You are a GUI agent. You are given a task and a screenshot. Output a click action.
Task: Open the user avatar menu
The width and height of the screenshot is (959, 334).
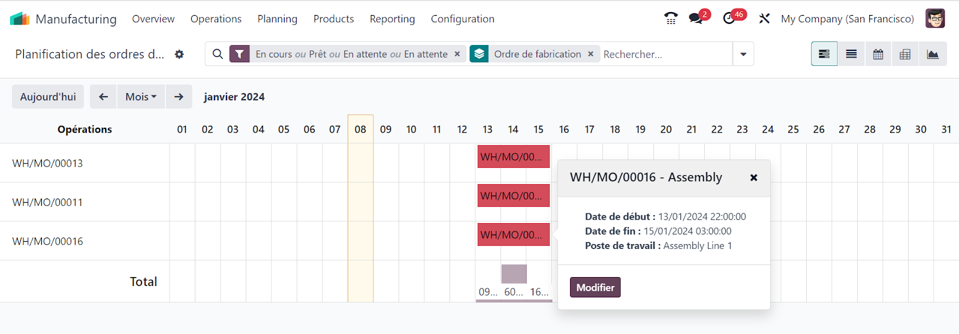click(x=935, y=19)
